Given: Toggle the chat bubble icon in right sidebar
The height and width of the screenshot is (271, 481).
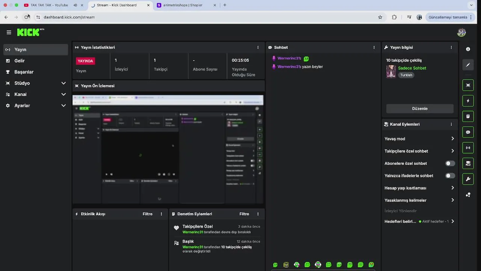Looking at the screenshot, I should (468, 132).
